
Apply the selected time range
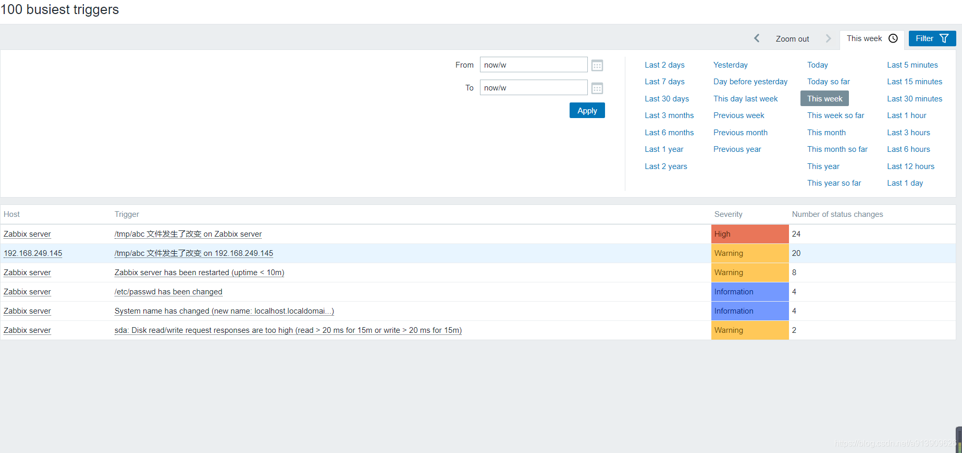coord(587,110)
